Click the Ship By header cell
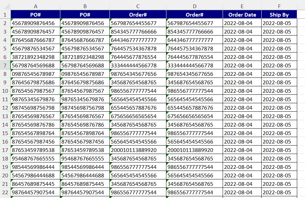 279,15
